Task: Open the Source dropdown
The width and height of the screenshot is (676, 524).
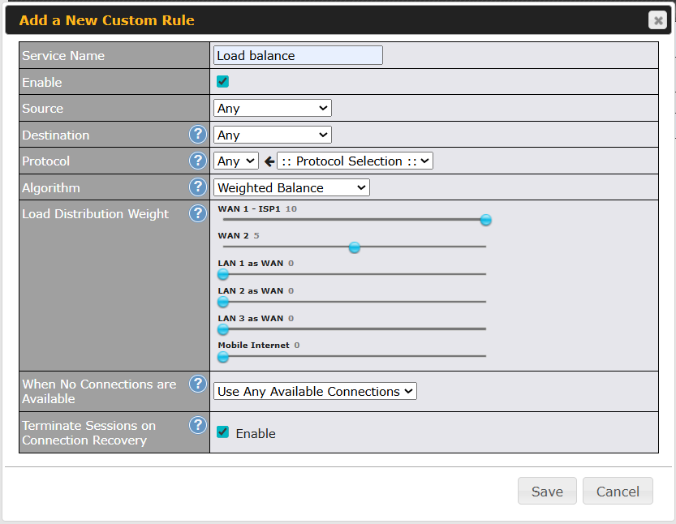Action: pos(273,109)
